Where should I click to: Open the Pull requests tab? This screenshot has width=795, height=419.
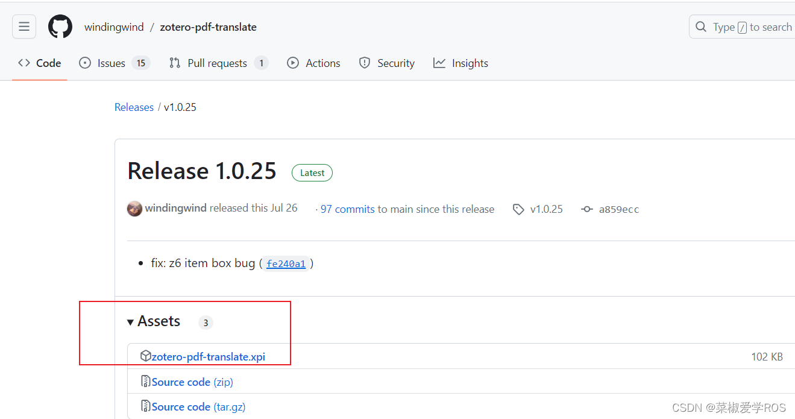click(x=218, y=63)
